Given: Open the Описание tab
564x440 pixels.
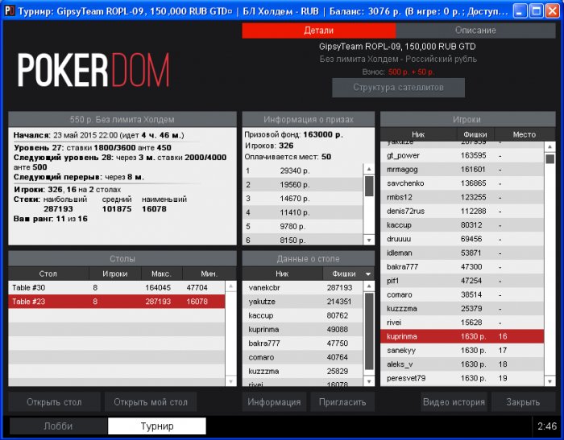Looking at the screenshot, I should tap(475, 31).
